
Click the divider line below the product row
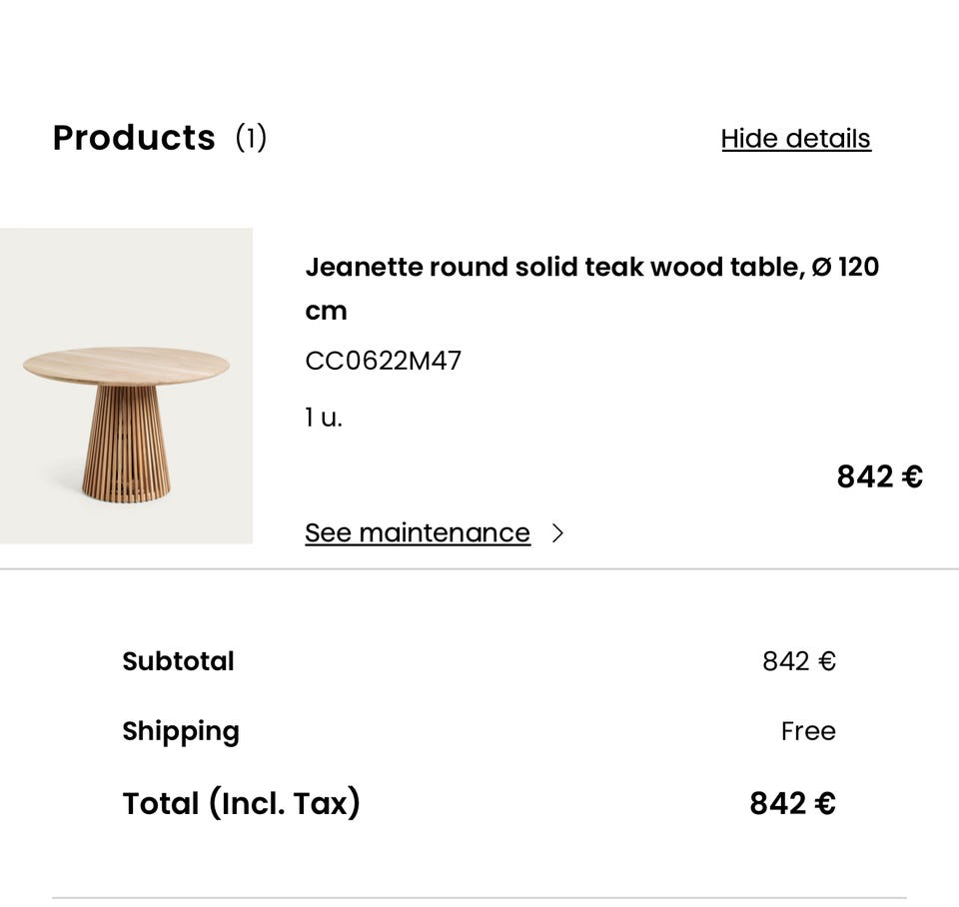pos(479,569)
